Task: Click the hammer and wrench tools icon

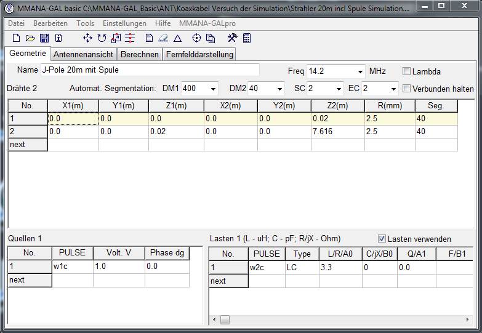Action: coord(232,38)
